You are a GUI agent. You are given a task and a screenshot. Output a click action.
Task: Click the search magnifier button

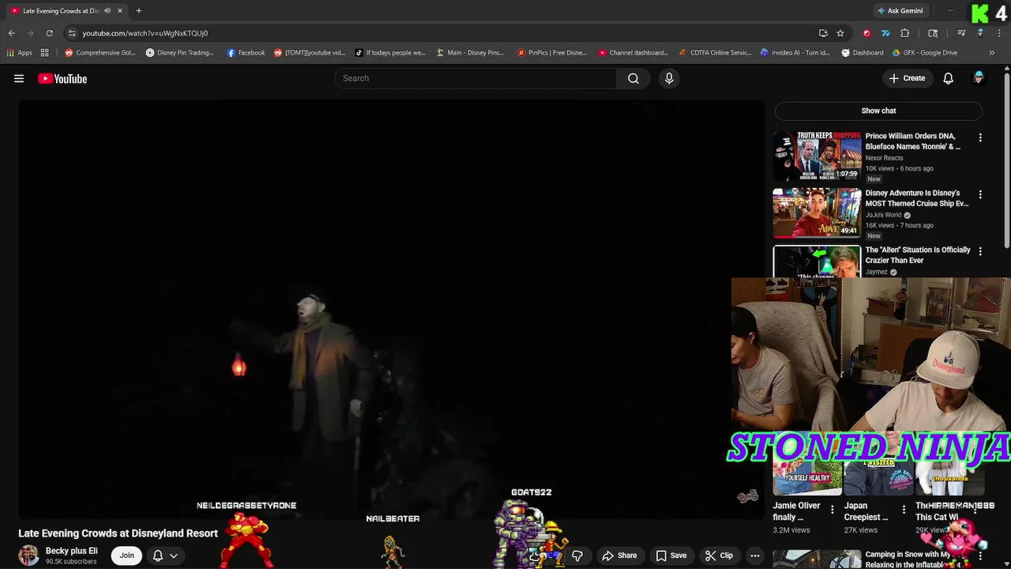click(633, 78)
